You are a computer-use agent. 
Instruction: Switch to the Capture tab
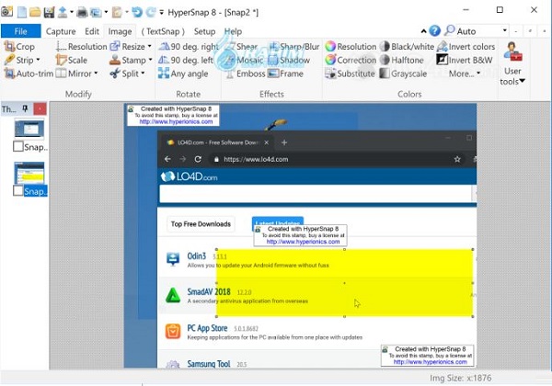click(61, 31)
